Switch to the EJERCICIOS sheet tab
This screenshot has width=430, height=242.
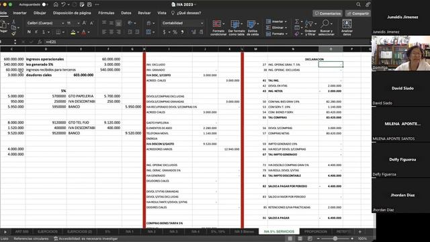coord(48,231)
